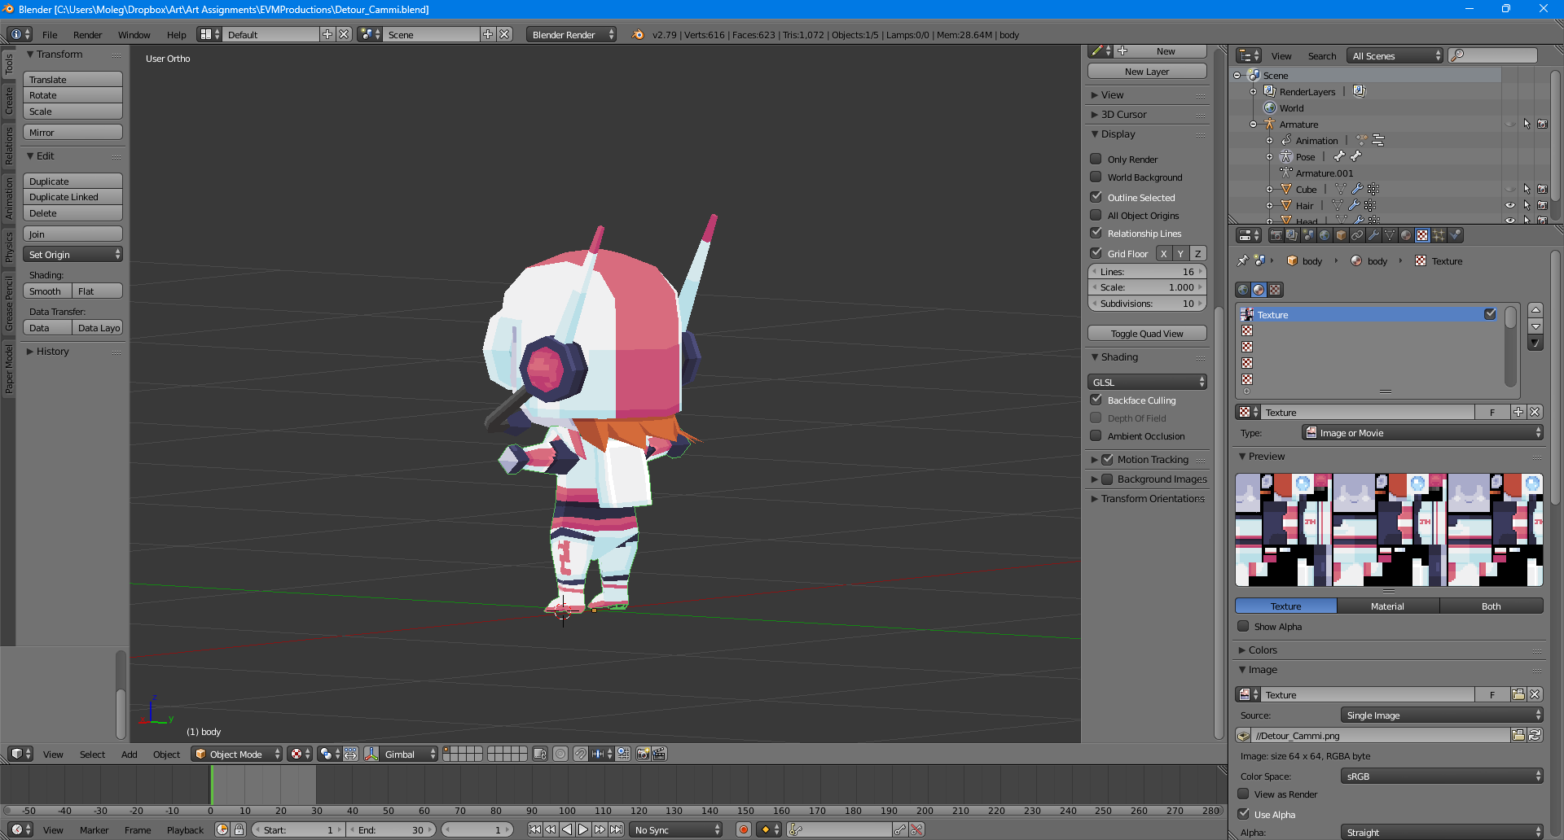
Task: Hide the Hair object via eye icon
Action: pos(1510,205)
